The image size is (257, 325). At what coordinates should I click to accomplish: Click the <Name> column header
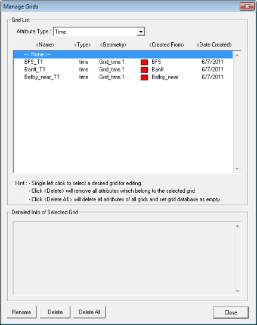pos(45,45)
